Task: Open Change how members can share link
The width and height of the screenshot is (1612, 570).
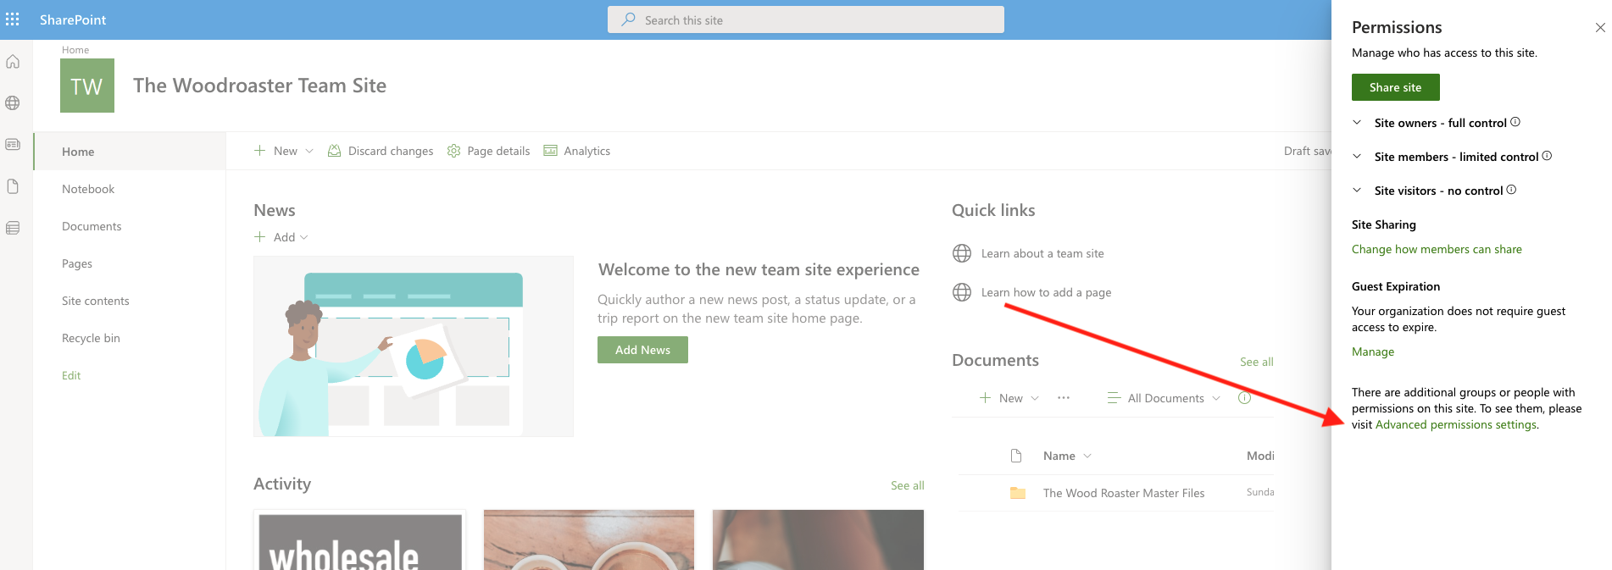Action: (x=1437, y=249)
